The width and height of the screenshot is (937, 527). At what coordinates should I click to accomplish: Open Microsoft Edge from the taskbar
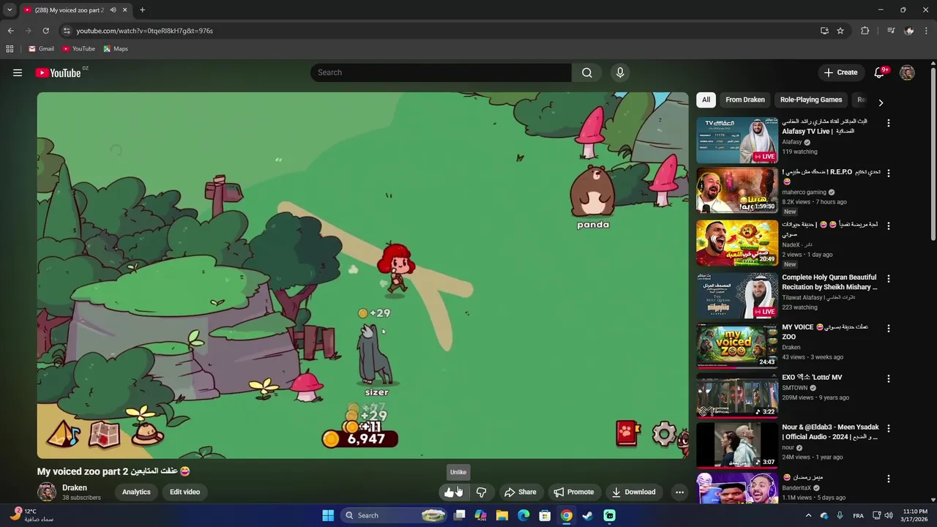523,515
